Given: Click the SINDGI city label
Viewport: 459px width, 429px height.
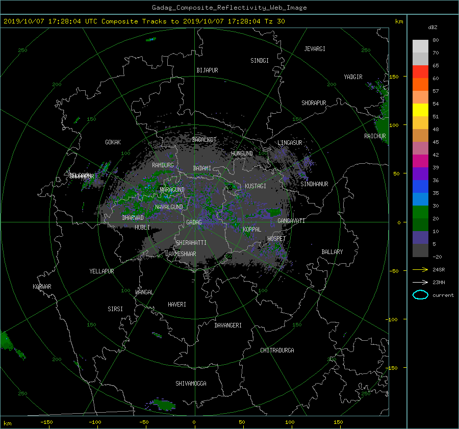Looking at the screenshot, I should [260, 61].
